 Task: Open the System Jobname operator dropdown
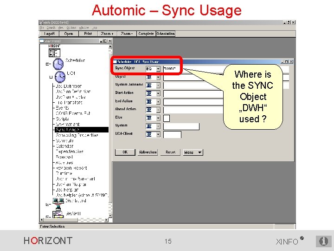tap(158, 86)
